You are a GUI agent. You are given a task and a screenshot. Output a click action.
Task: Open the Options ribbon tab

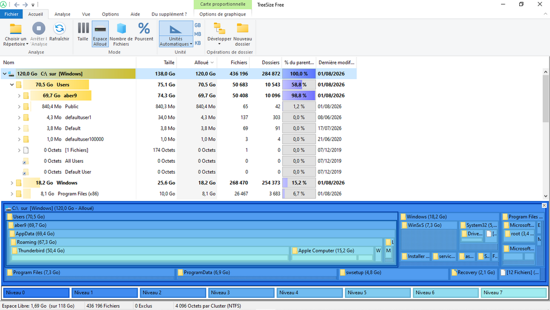(x=110, y=14)
